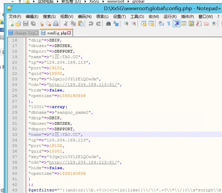Click the cdn URL on line 24
222x193 pixels.
coord(85,85)
